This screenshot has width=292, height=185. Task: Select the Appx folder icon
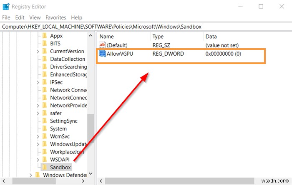point(45,36)
